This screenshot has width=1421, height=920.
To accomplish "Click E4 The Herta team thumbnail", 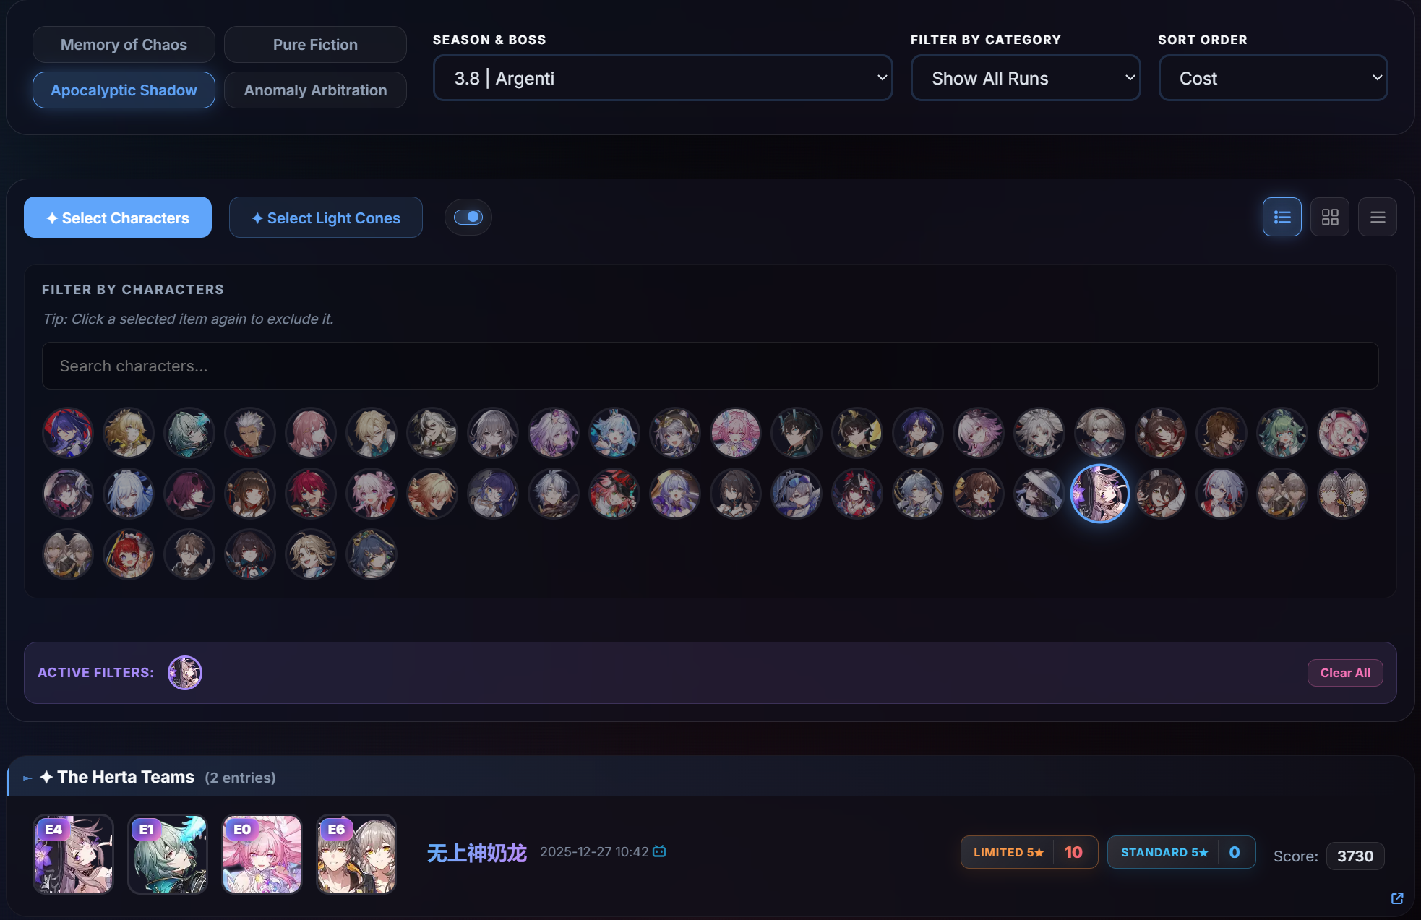I will [73, 854].
